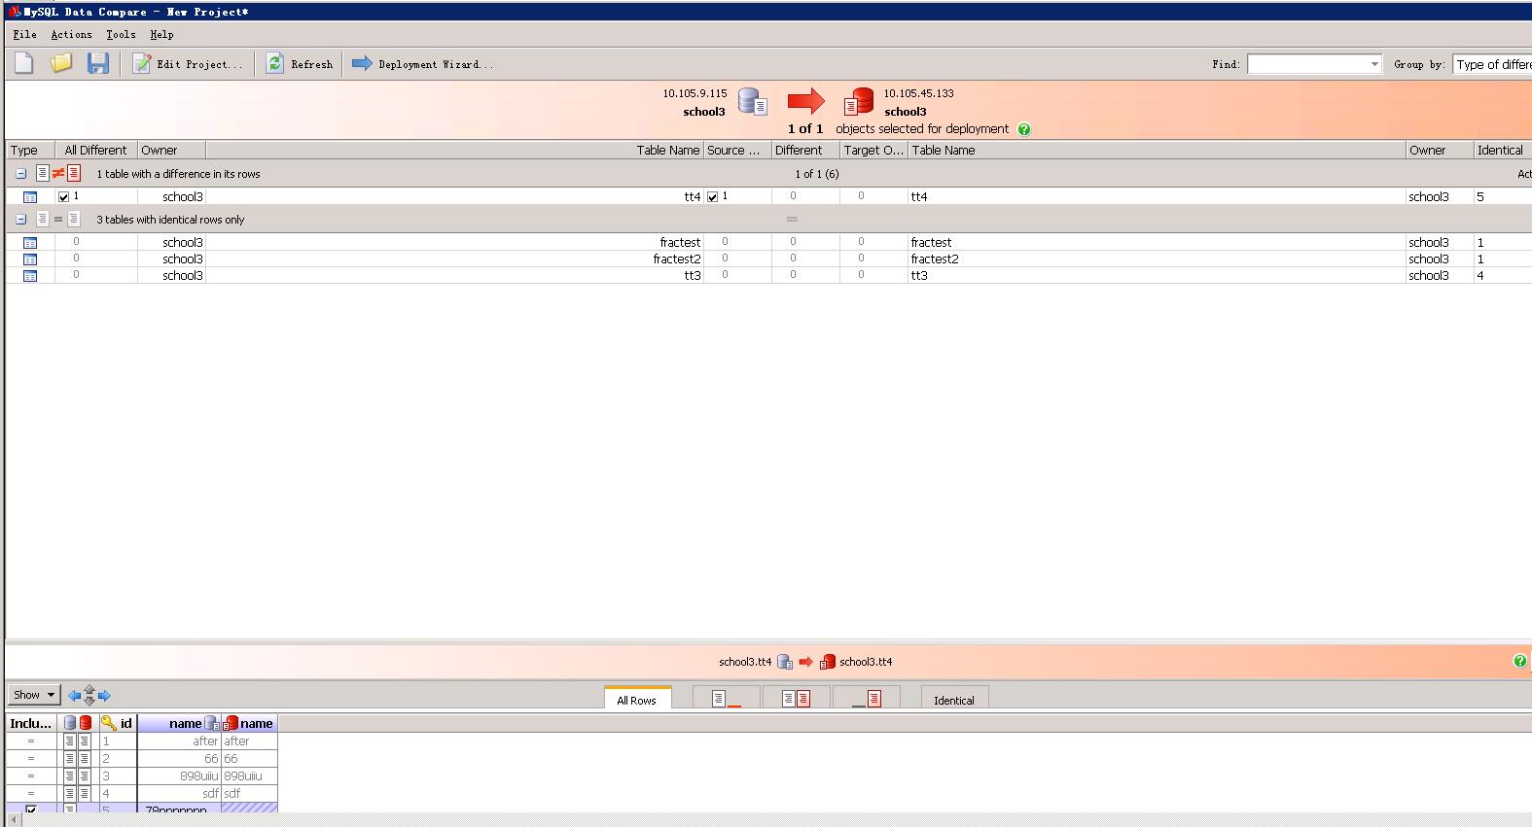The width and height of the screenshot is (1532, 827).
Task: Click the grey up-down arrows icon
Action: (89, 695)
